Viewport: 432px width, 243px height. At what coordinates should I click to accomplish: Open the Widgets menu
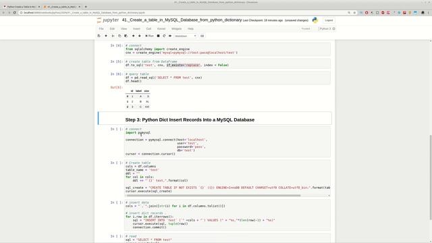tap(177, 28)
